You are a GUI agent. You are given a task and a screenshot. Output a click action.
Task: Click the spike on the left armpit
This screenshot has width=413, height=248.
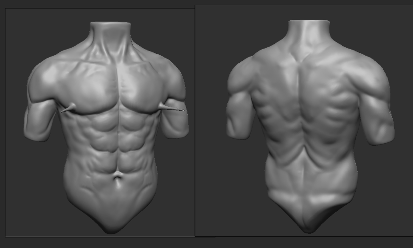(69, 109)
